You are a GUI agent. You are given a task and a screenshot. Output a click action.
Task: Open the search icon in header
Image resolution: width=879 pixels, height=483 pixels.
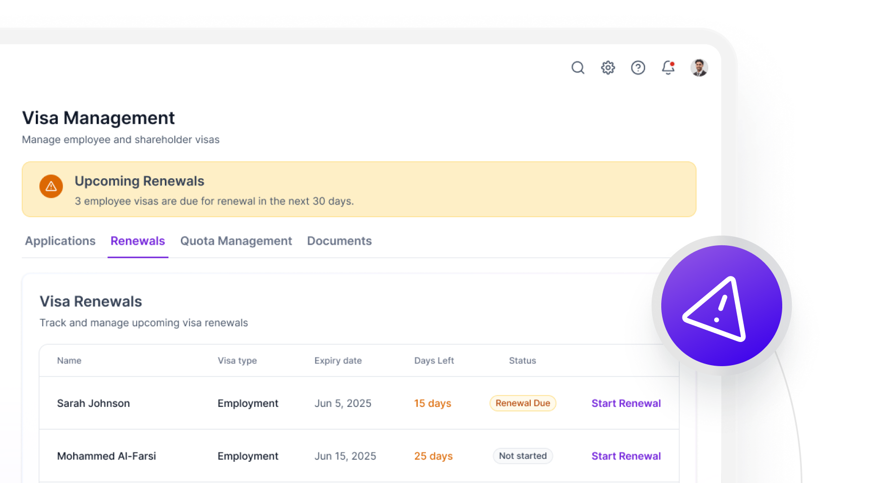point(578,67)
